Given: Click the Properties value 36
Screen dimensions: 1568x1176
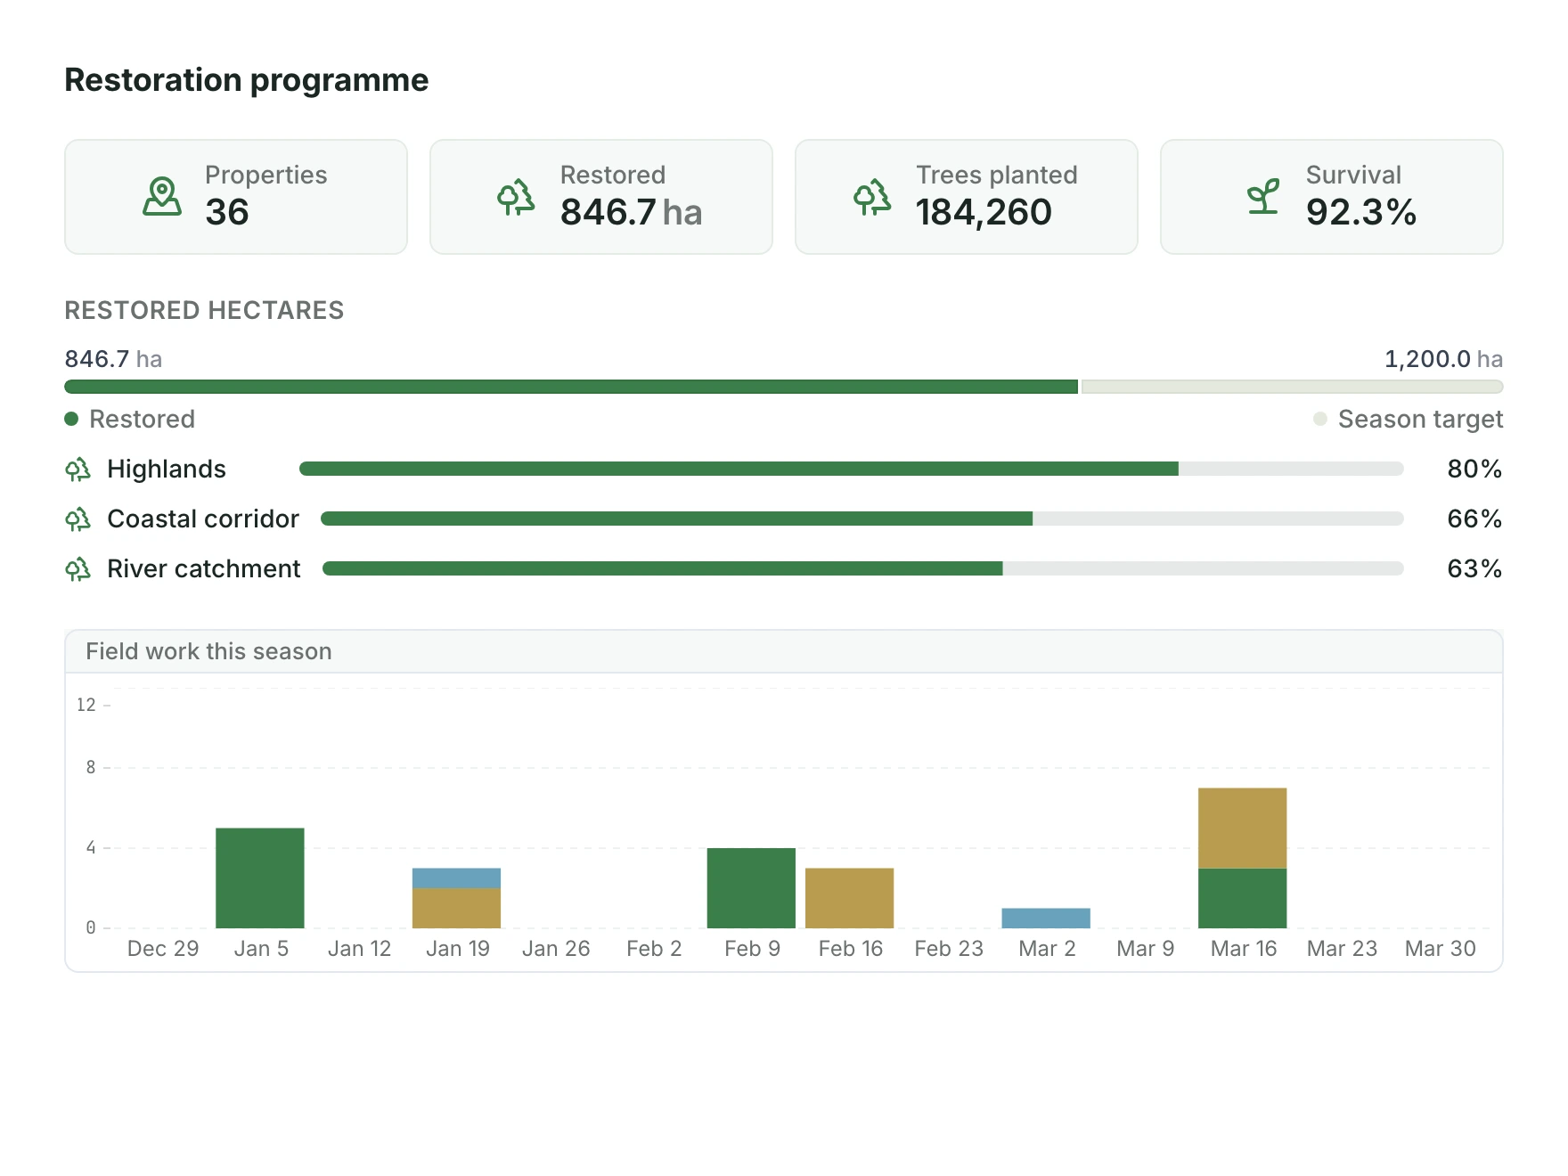Looking at the screenshot, I should pyautogui.click(x=227, y=213).
